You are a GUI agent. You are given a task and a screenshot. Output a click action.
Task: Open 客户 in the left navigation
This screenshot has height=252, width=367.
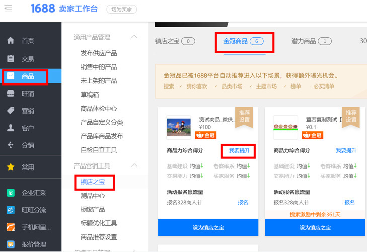[28, 128]
